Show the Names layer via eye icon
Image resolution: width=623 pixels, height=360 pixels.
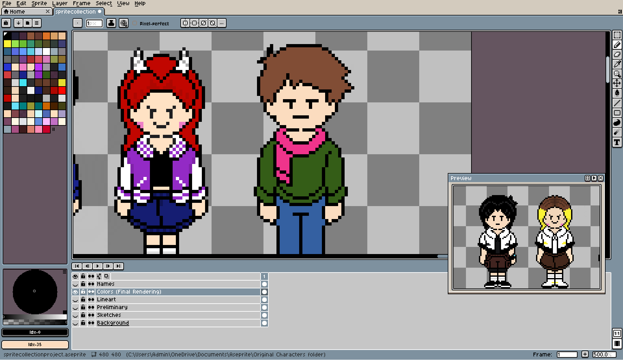point(75,284)
